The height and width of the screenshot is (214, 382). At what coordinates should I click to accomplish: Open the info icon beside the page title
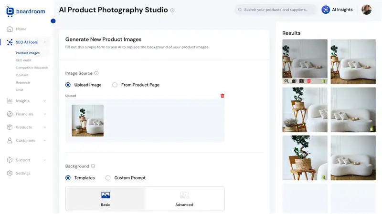point(172,10)
